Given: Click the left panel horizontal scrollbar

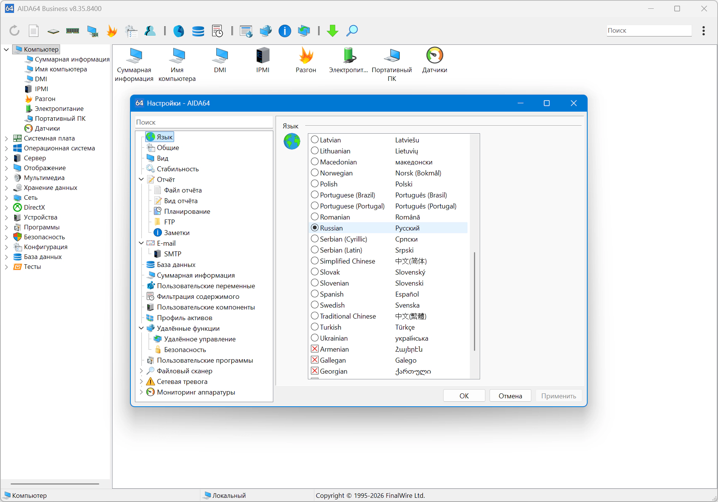Looking at the screenshot, I should 55,484.
